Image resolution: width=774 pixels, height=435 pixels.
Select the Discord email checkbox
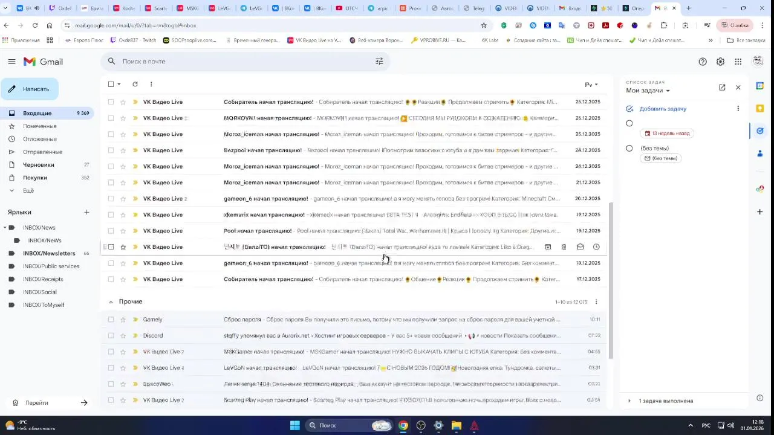111,335
